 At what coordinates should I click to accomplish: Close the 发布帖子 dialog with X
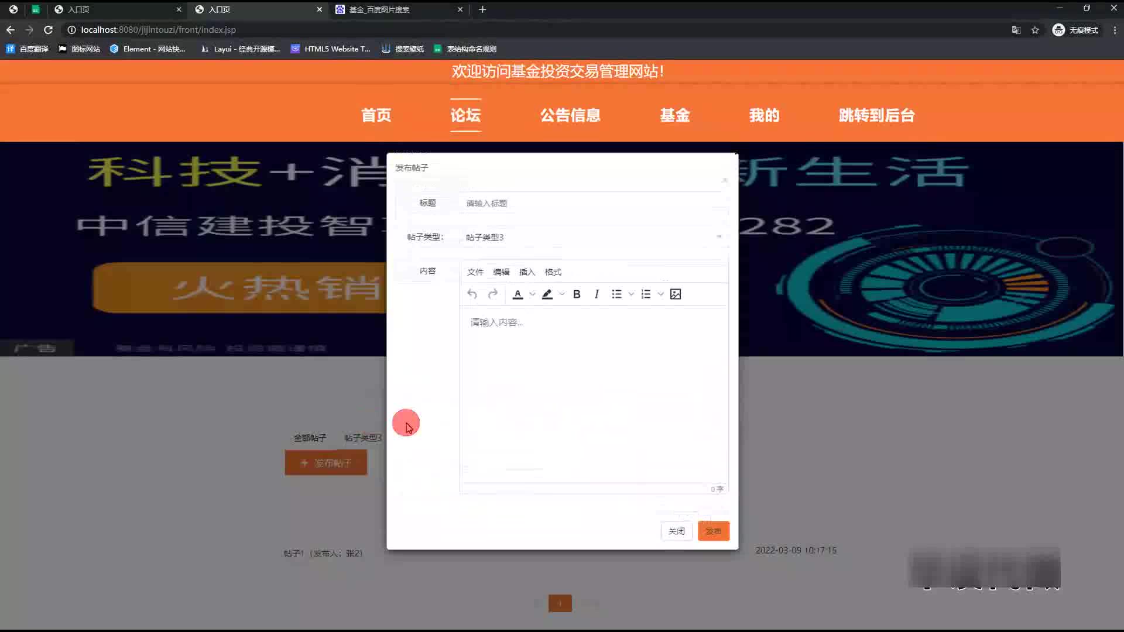[x=724, y=180]
